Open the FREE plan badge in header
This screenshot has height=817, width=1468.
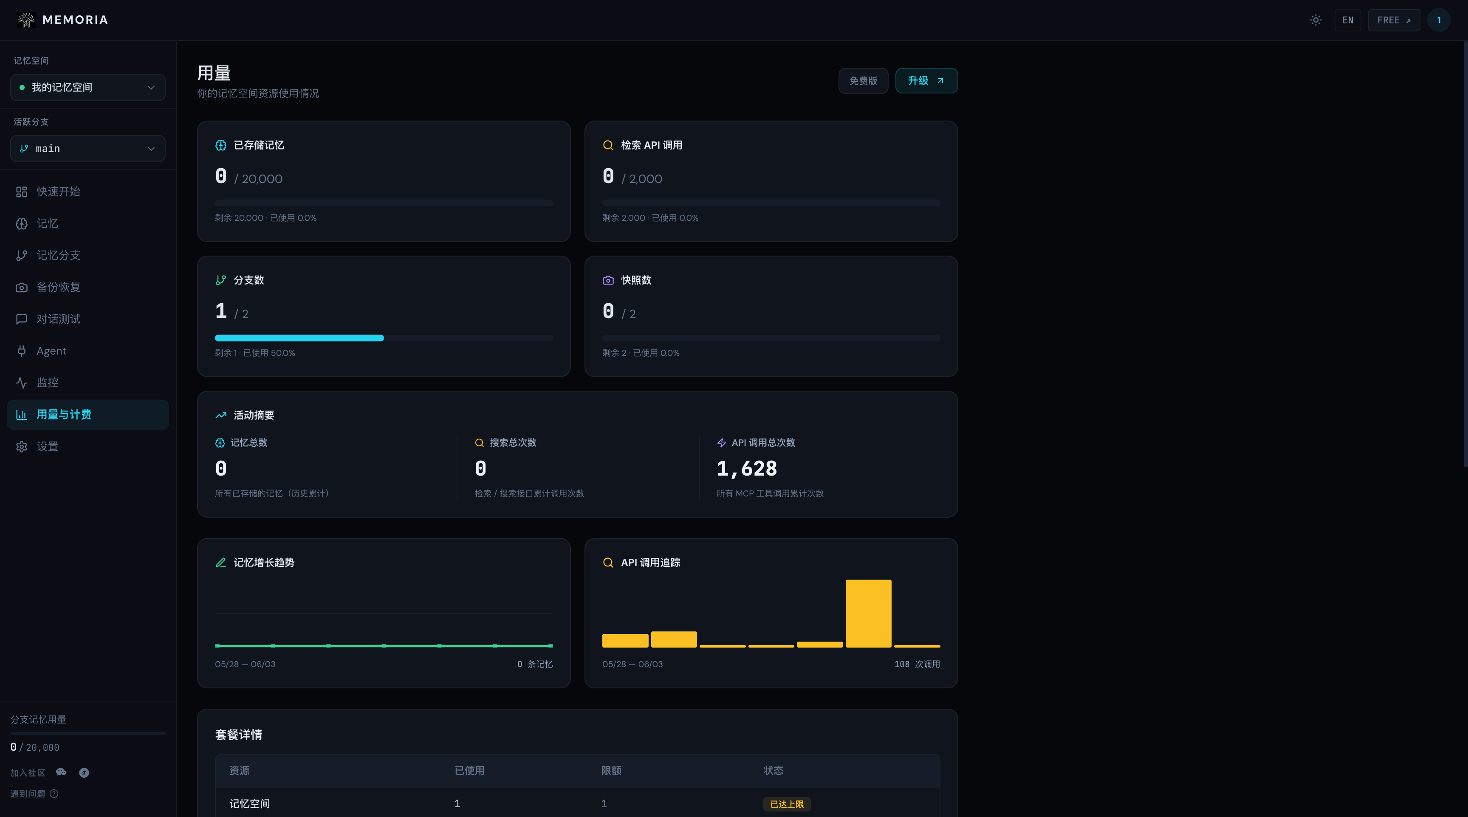1393,20
